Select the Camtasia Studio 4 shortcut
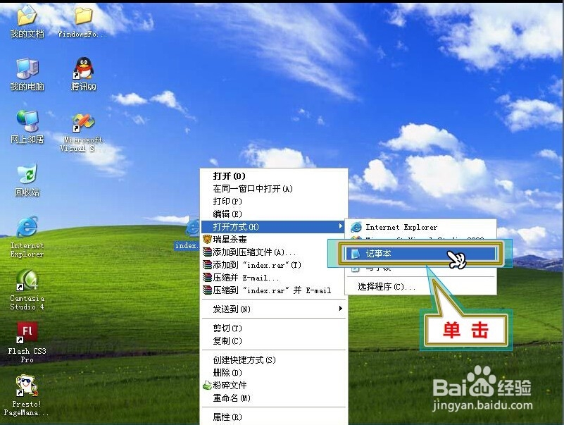 [27, 290]
